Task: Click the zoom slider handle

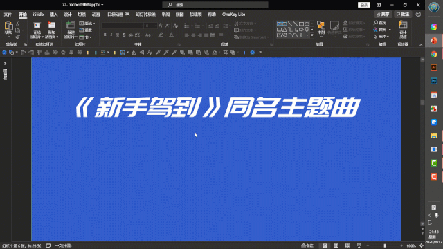Action: click(385, 246)
